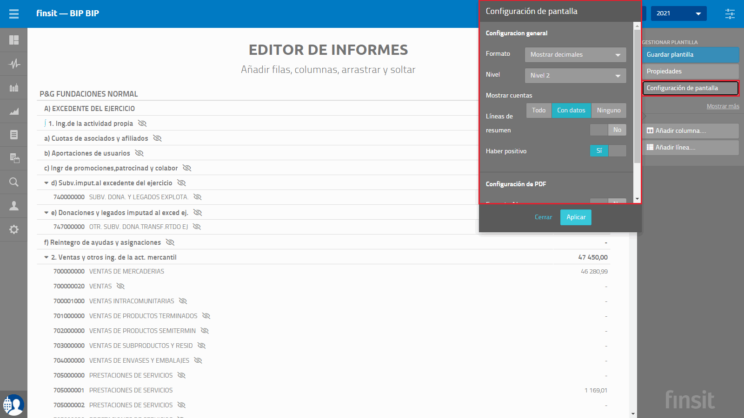The width and height of the screenshot is (744, 418).
Task: Open the 2021 year dropdown
Action: click(678, 13)
